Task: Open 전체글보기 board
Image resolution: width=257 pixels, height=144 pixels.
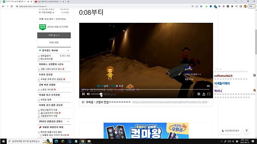Action: coord(46,56)
